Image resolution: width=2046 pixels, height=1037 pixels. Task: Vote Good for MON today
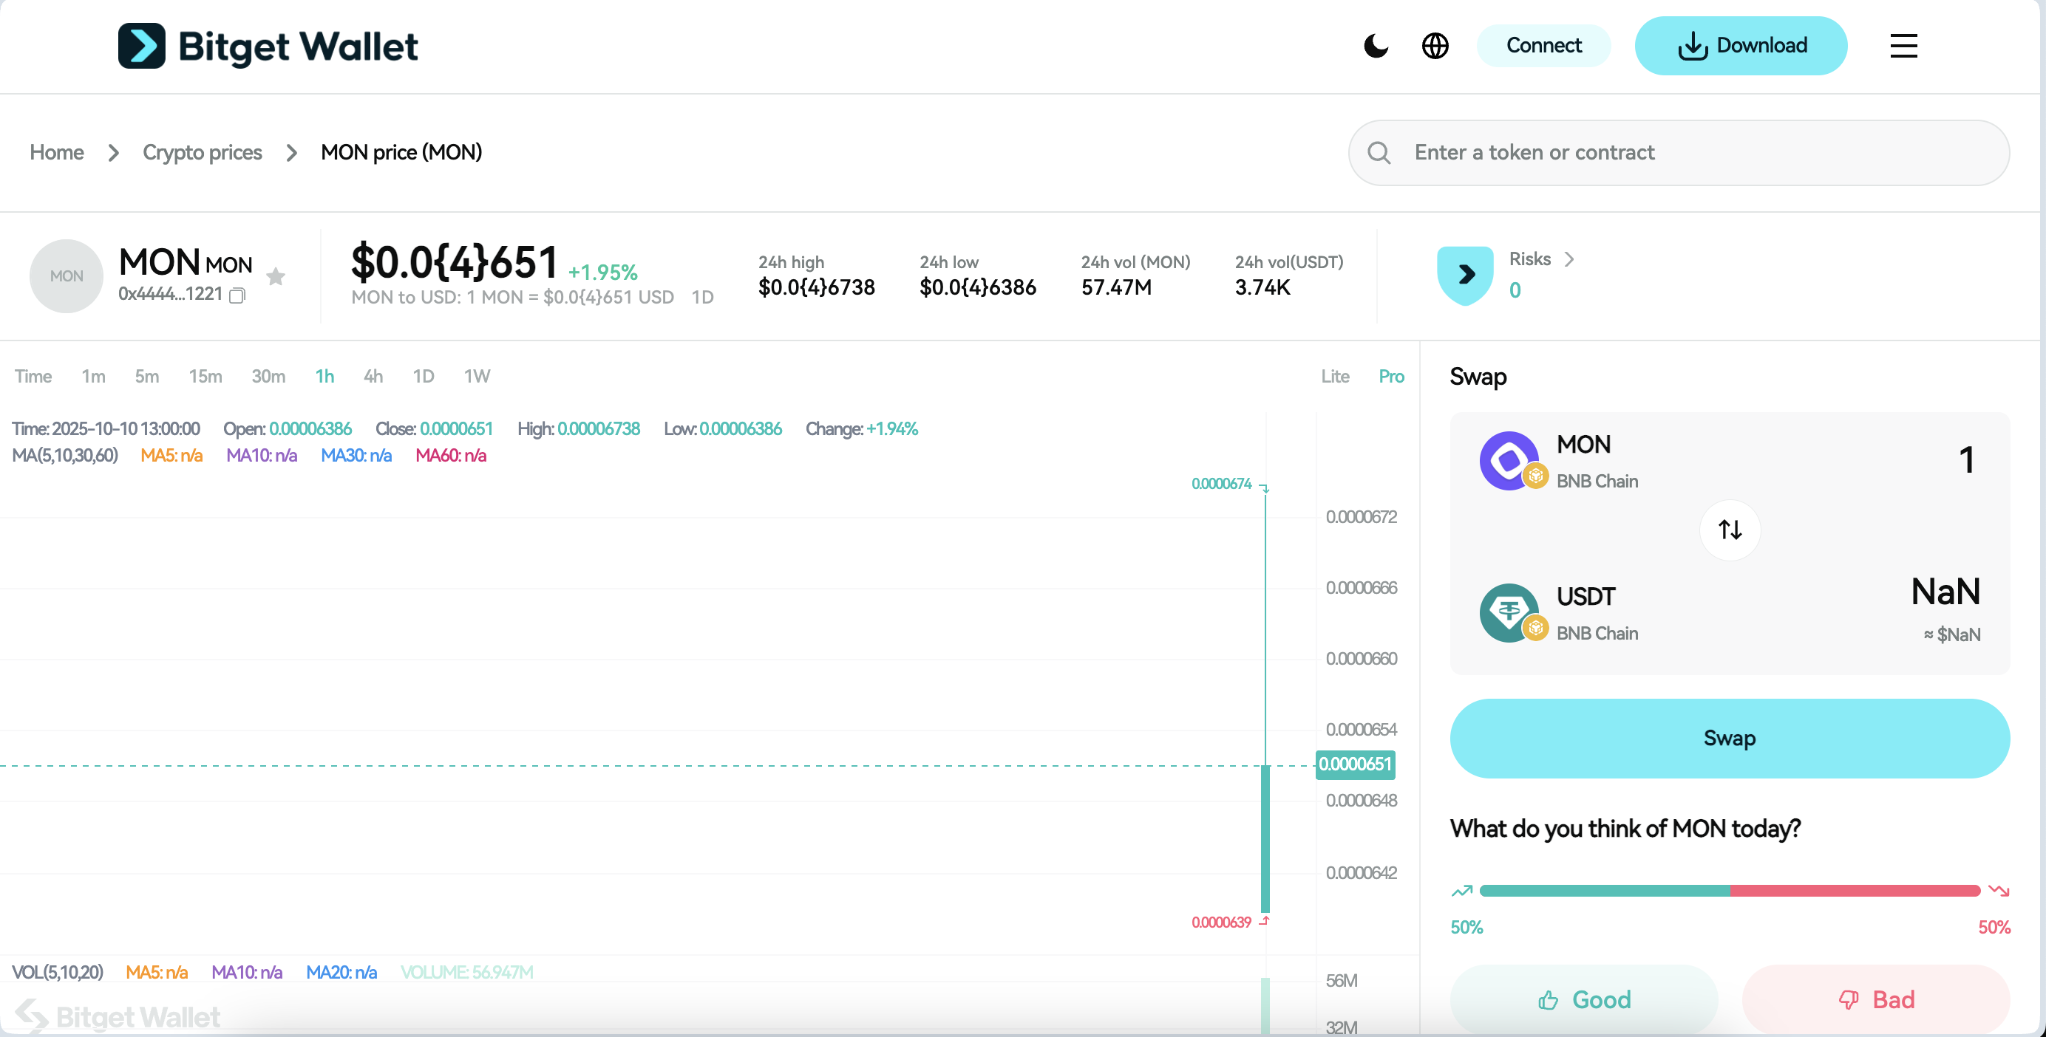(1584, 999)
